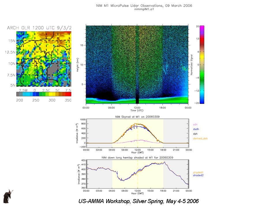
Task: Click the Skyrad plot's 'Hour (GMT)' axis label
Action: point(137,153)
